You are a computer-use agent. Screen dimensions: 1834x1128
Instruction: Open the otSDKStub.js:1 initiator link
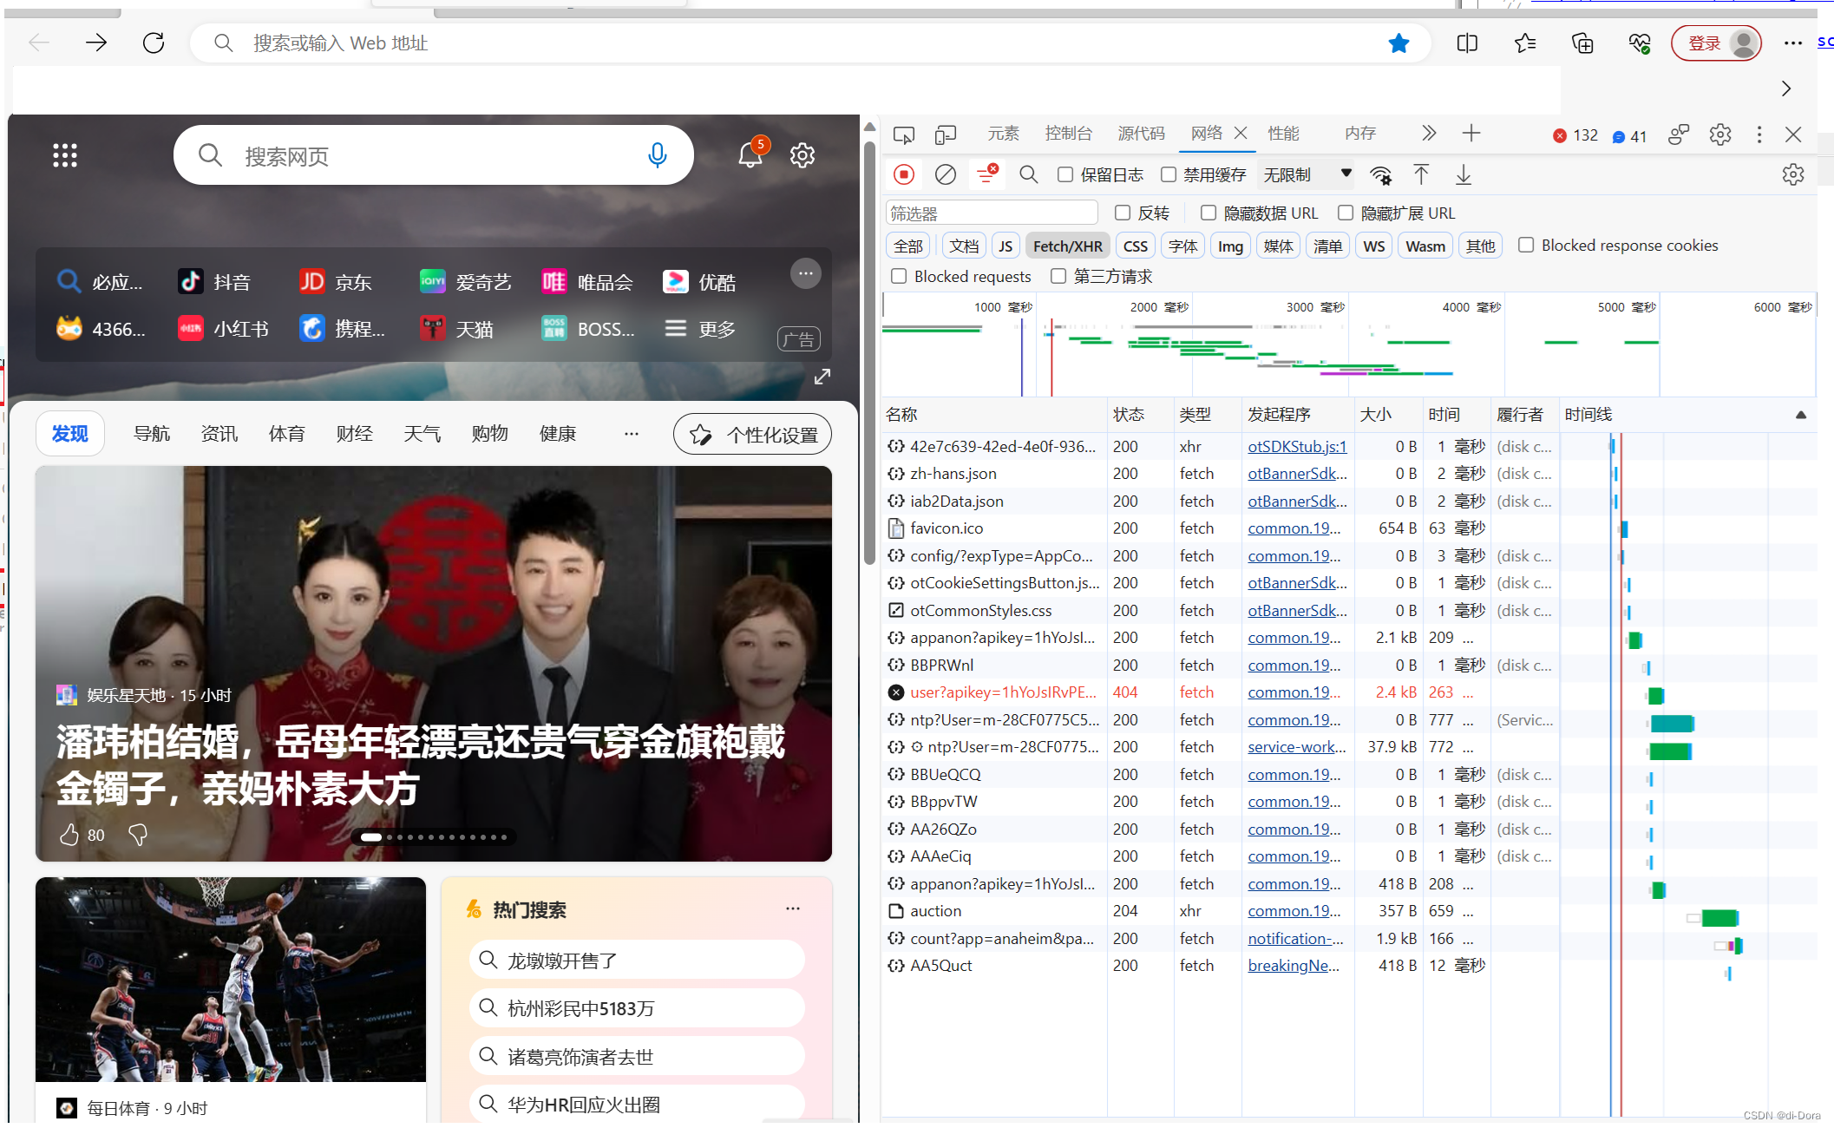click(1297, 447)
